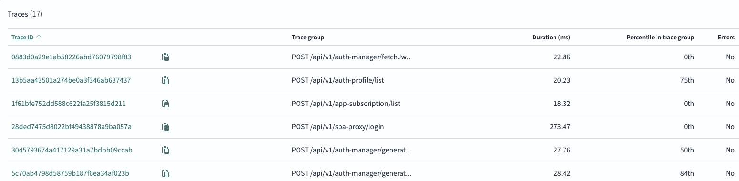Viewport: 739px width, 181px height.
Task: Copy trace ID 0883d0a29e1ab58226abd76079798f83
Action: (165, 57)
